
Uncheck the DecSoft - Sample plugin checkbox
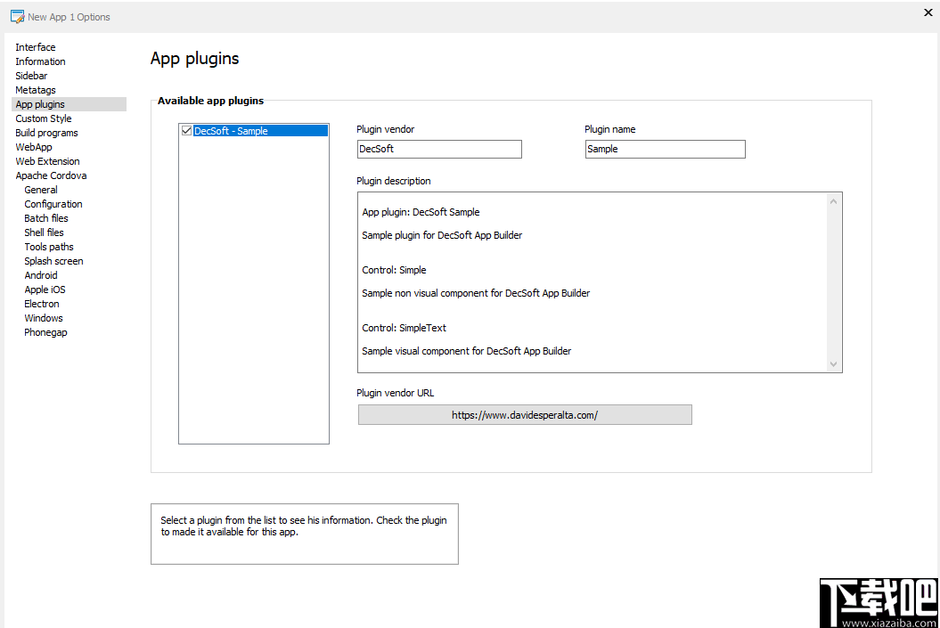coord(186,131)
